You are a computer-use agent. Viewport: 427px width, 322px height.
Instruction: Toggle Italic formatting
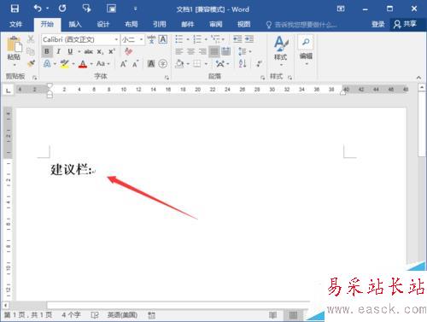[x=59, y=51]
